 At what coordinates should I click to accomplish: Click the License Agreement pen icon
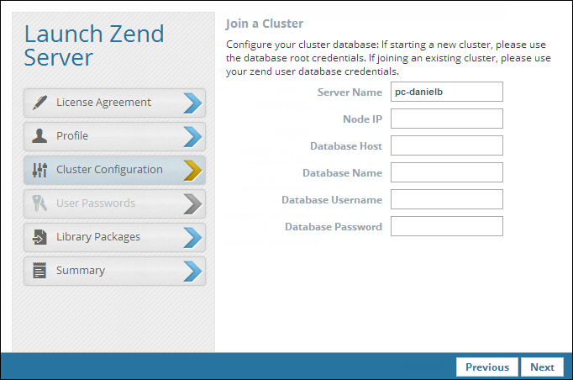pos(39,103)
